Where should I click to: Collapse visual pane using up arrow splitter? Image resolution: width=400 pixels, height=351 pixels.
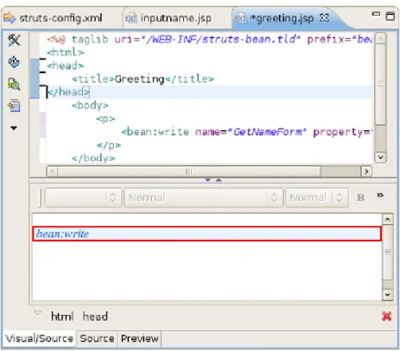(x=219, y=180)
